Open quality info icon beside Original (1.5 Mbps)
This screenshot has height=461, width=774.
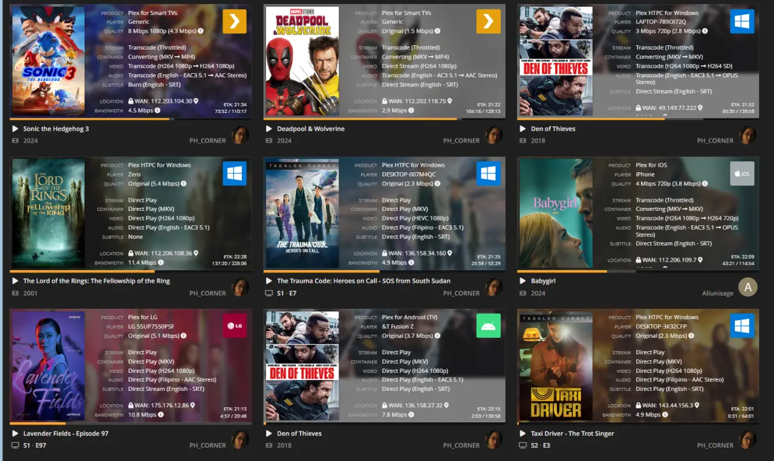tap(438, 31)
